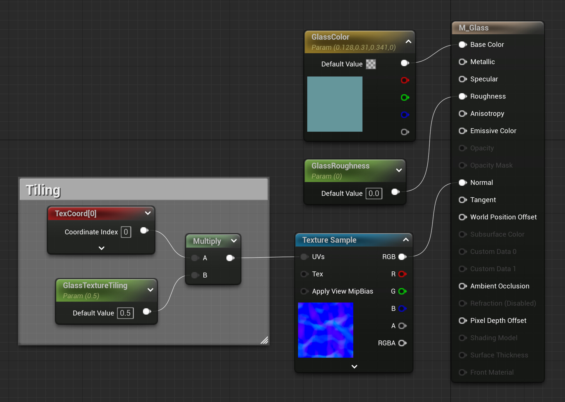Click the teal GlassColor preview swatch
Viewport: 565px width, 402px height.
point(335,104)
